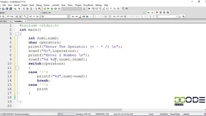This screenshot has height=116, width=206.
Task: Open the wxSmith menu
Action: pos(55,5)
